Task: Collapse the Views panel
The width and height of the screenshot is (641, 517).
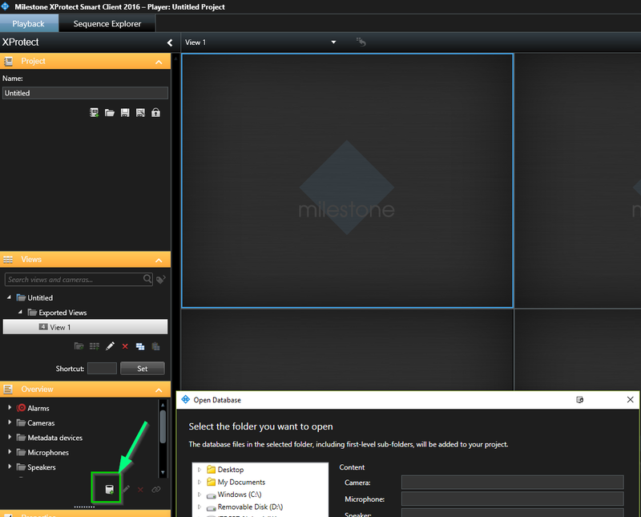Action: point(160,259)
